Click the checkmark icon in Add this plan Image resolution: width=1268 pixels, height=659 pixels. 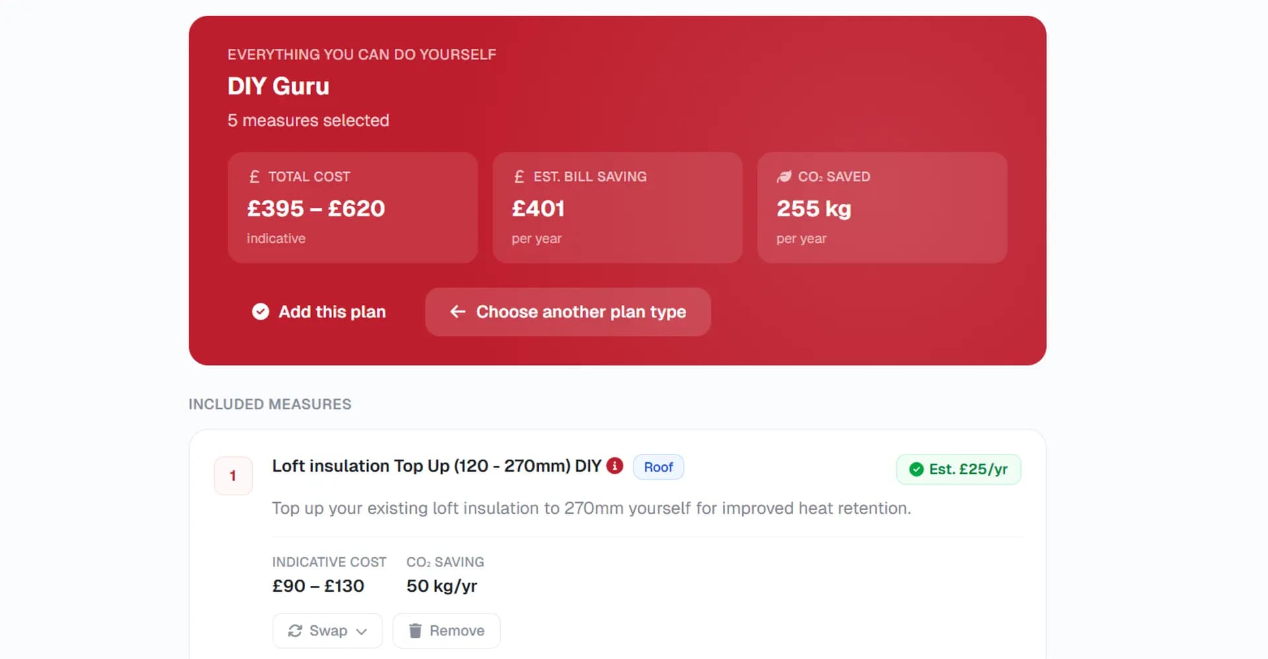(261, 311)
